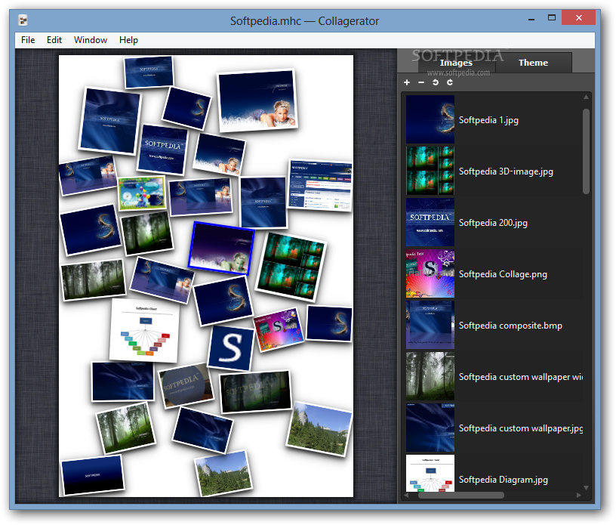Screen dimensions: 616x525
Task: Select Softpedia custom wallpaper.jpg thumbnail
Action: [x=430, y=428]
